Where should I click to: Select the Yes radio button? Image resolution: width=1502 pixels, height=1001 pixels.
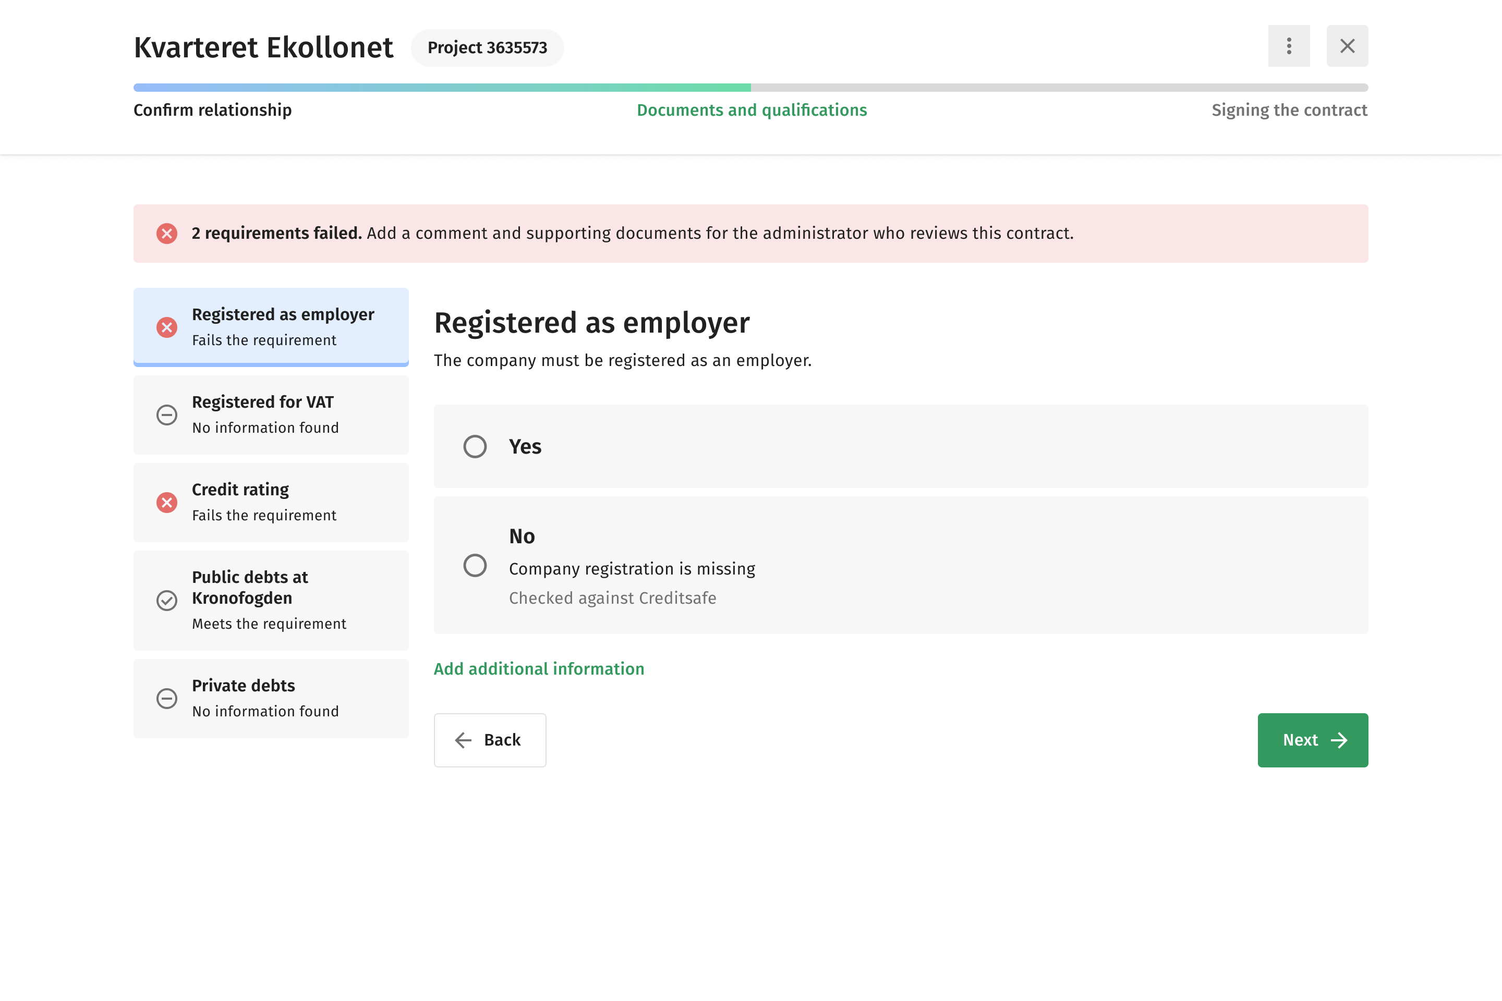[x=475, y=446]
